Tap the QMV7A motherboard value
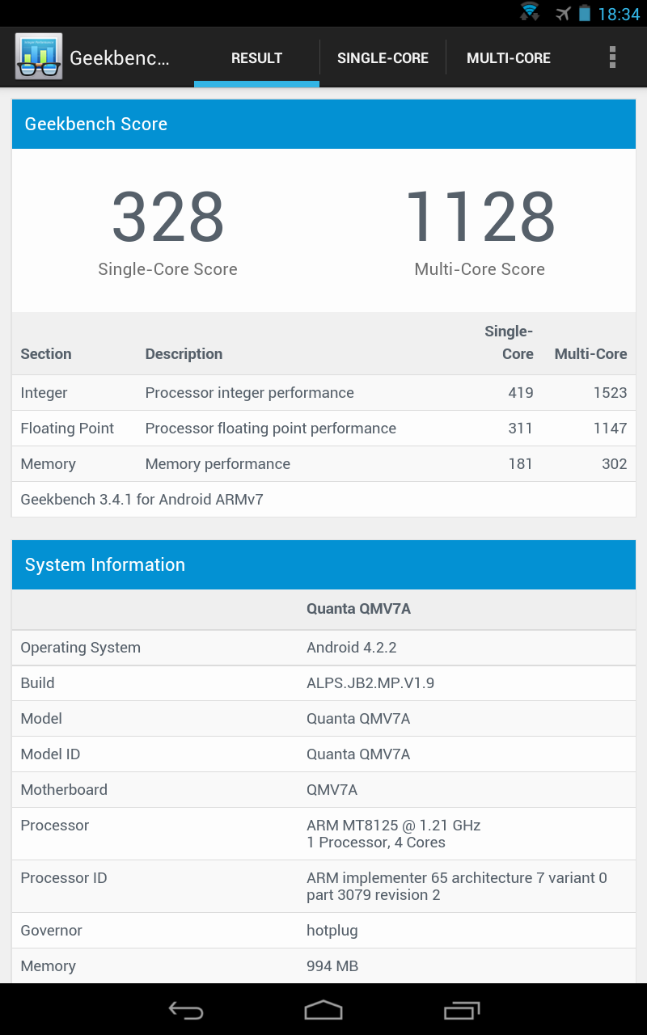This screenshot has width=647, height=1035. 332,790
